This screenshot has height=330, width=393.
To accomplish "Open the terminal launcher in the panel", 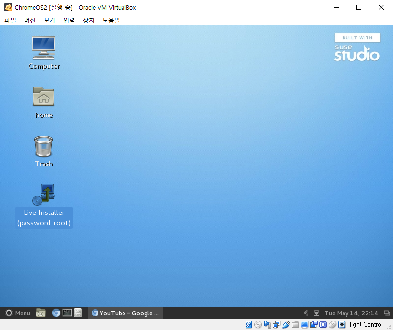I will 67,313.
